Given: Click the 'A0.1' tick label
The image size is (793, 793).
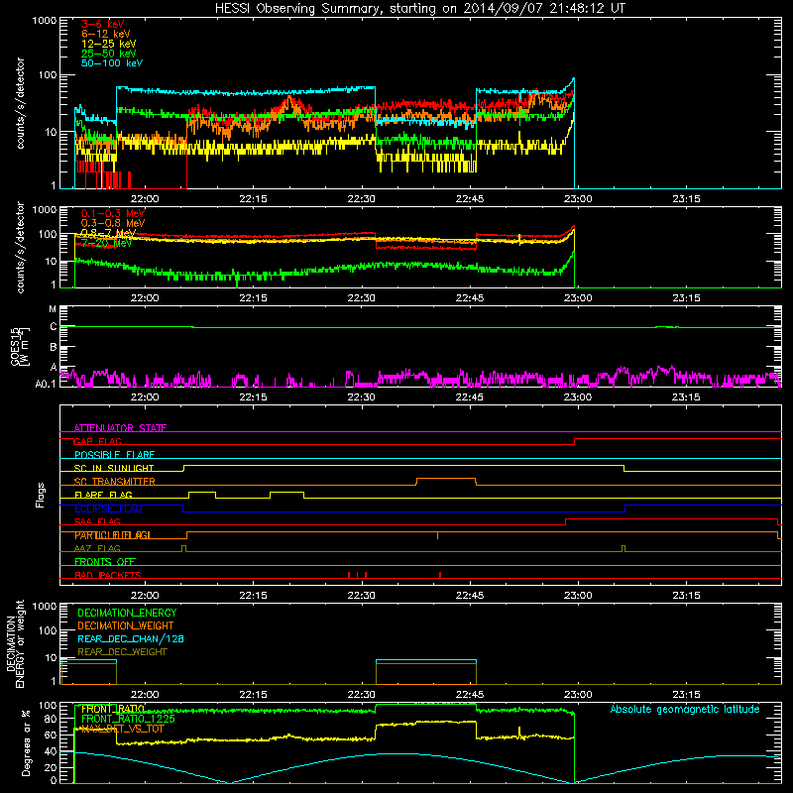Looking at the screenshot, I should tap(46, 384).
